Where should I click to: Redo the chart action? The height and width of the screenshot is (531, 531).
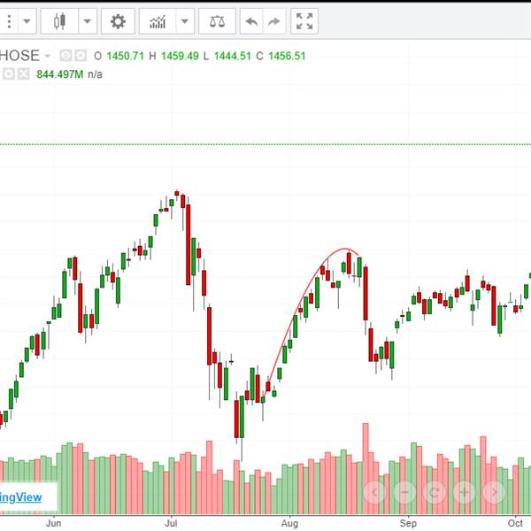pyautogui.click(x=273, y=21)
